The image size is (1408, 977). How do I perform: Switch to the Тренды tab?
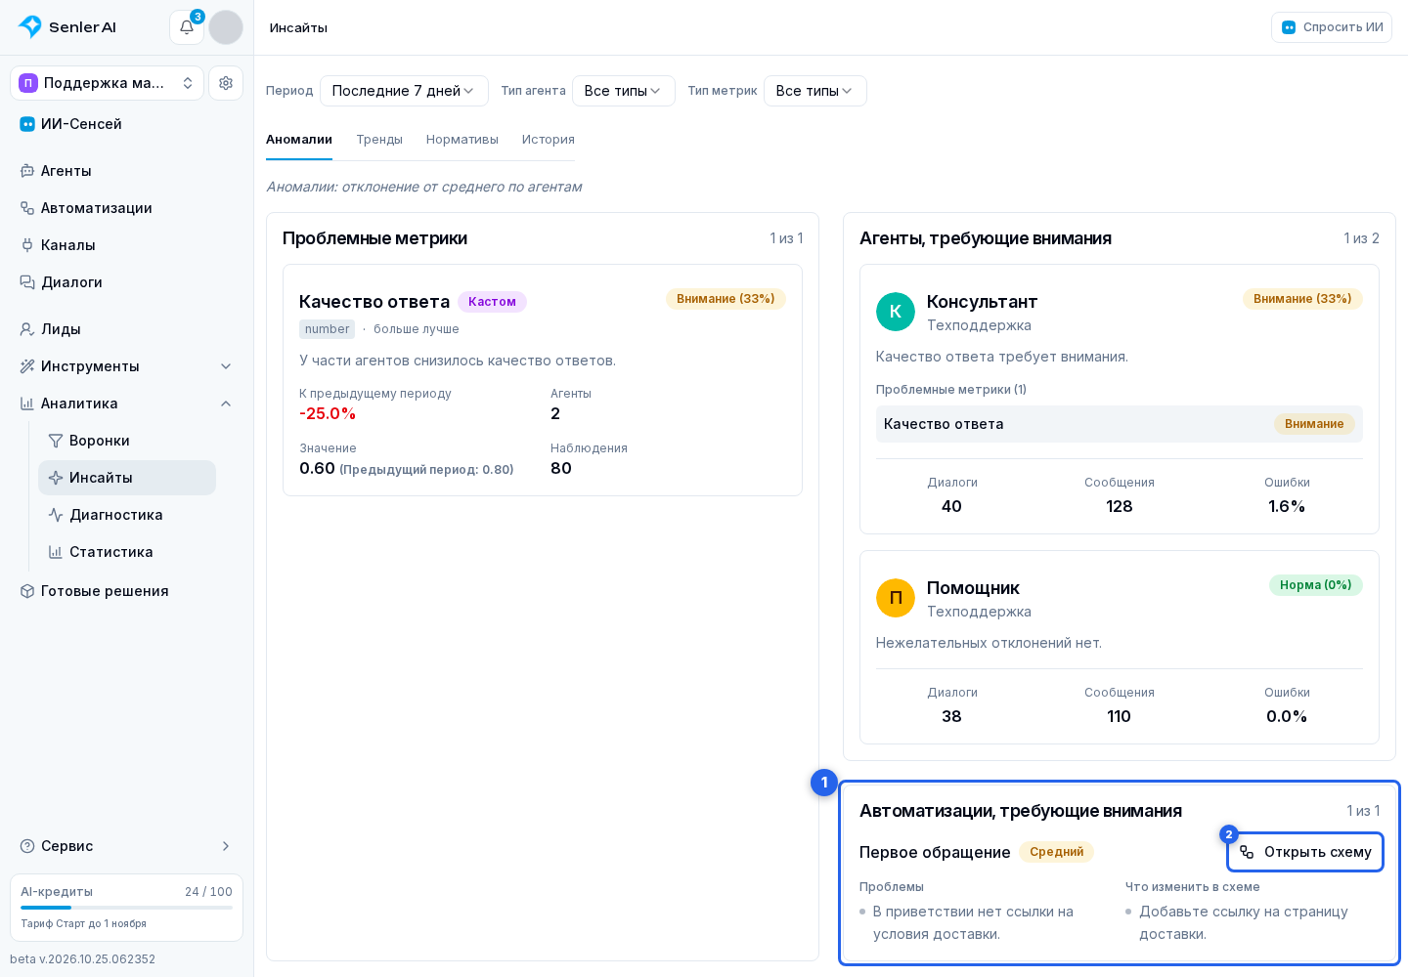(x=379, y=140)
